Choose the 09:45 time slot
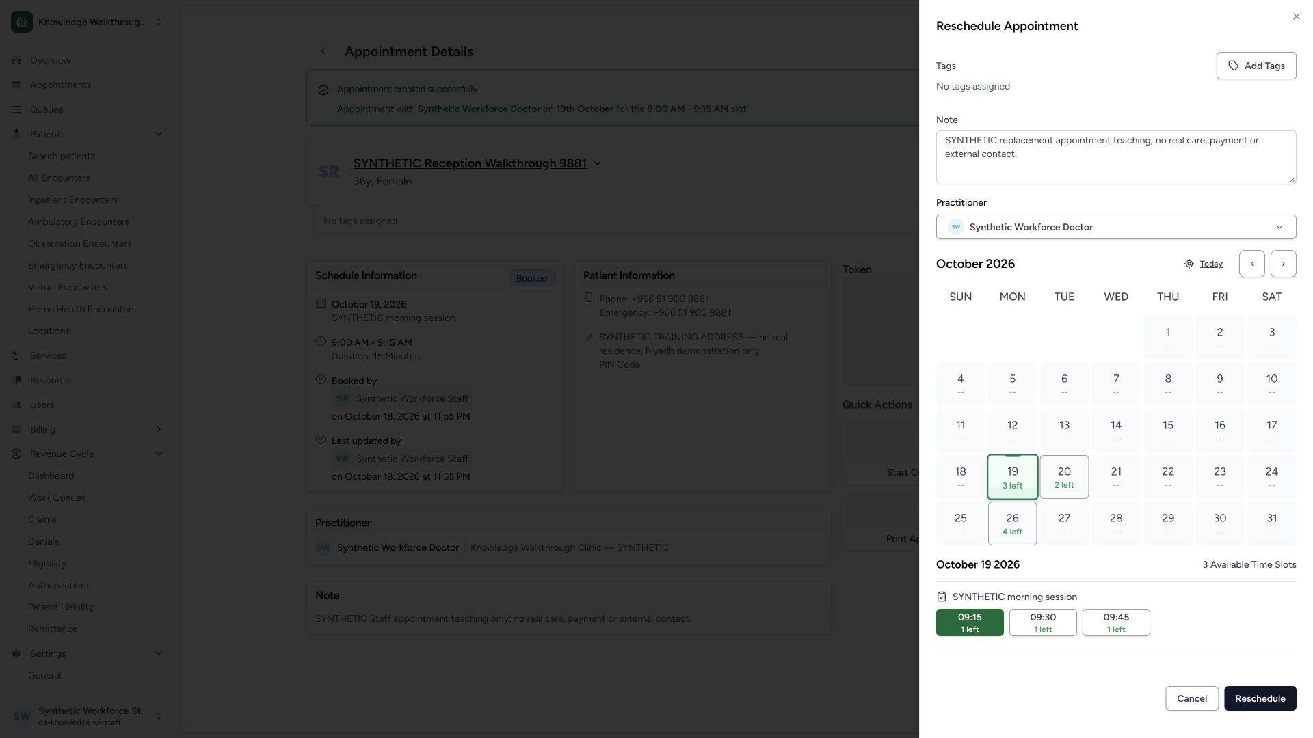Viewport: 1313px width, 738px height. point(1115,623)
